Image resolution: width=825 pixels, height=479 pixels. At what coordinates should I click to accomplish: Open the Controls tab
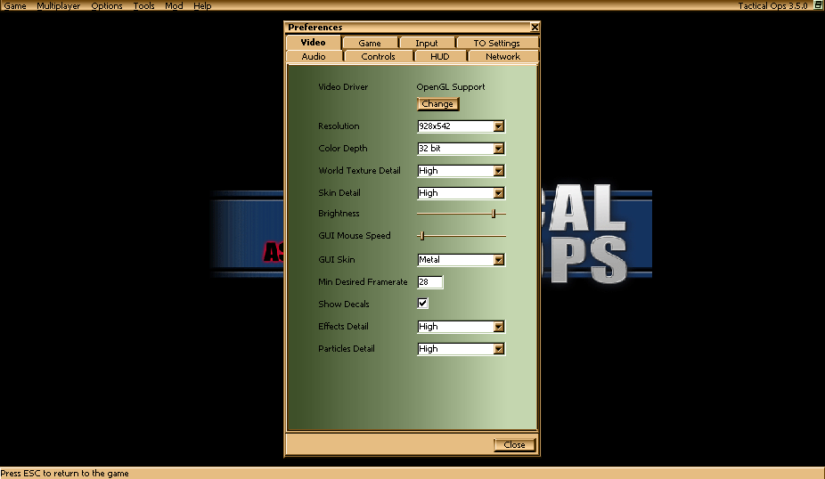click(x=378, y=56)
